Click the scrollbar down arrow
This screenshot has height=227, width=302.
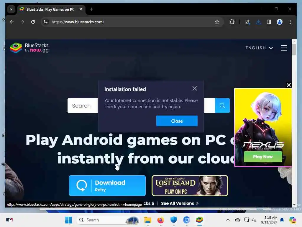tap(294, 205)
